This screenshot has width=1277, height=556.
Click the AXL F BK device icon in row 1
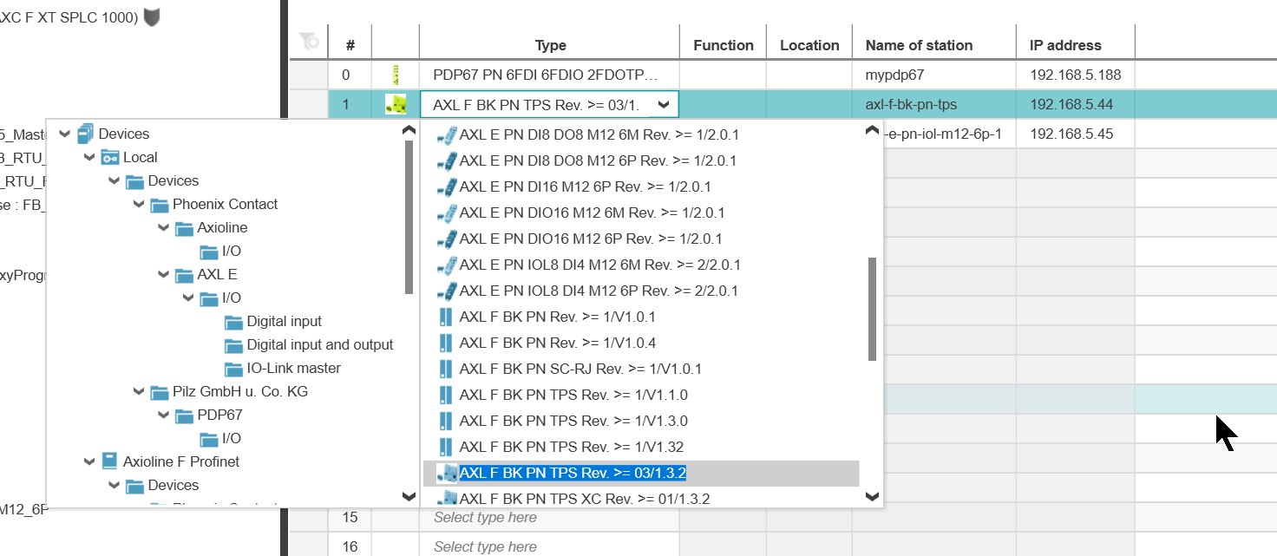[x=396, y=105]
